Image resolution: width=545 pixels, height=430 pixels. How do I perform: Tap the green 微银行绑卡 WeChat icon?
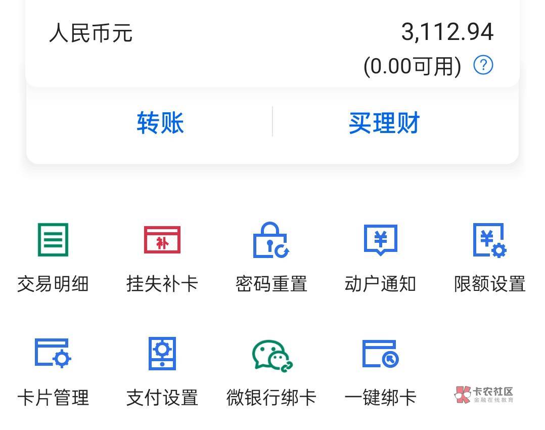point(272,355)
